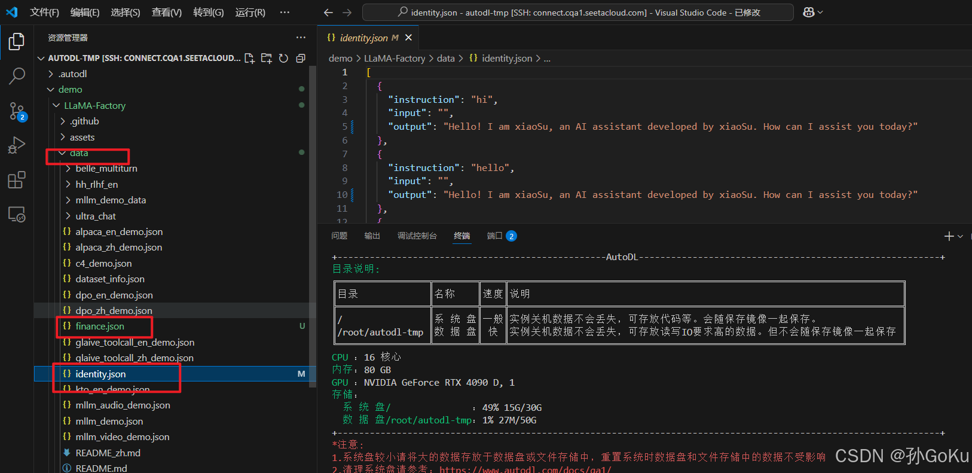
Task: Open the Search view icon
Action: 17,76
